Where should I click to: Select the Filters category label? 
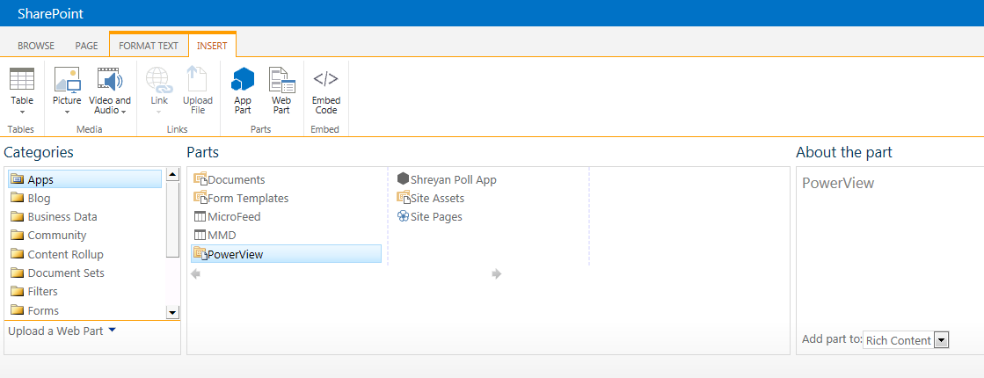click(43, 292)
